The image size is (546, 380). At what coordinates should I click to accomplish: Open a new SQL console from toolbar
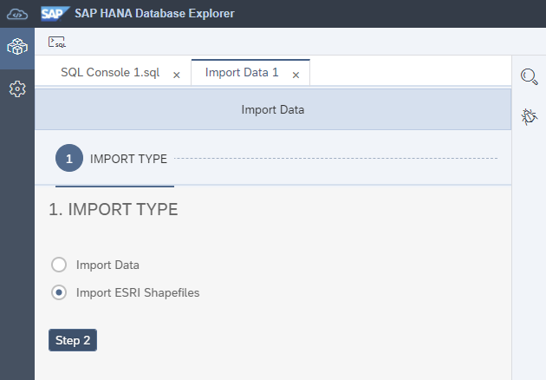(56, 42)
